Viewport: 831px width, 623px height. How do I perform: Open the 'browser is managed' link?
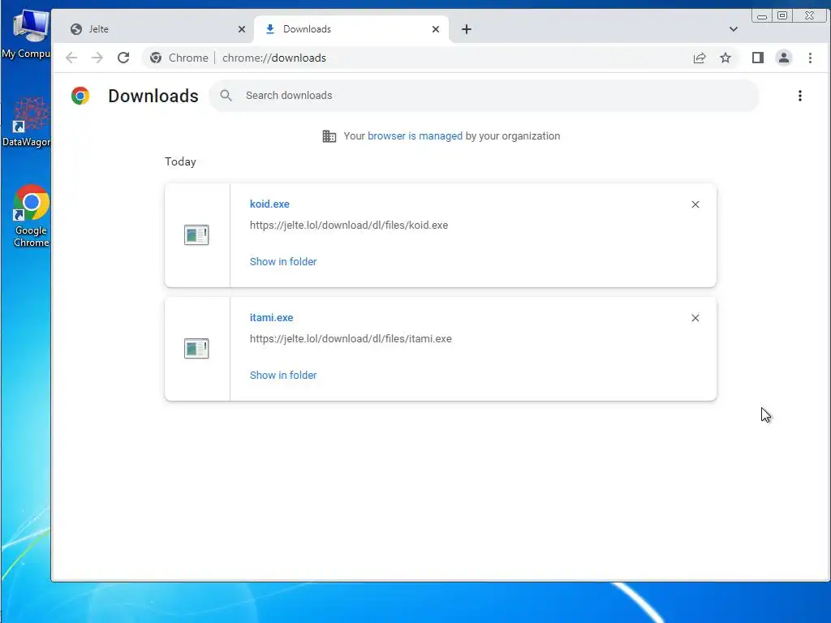[415, 136]
